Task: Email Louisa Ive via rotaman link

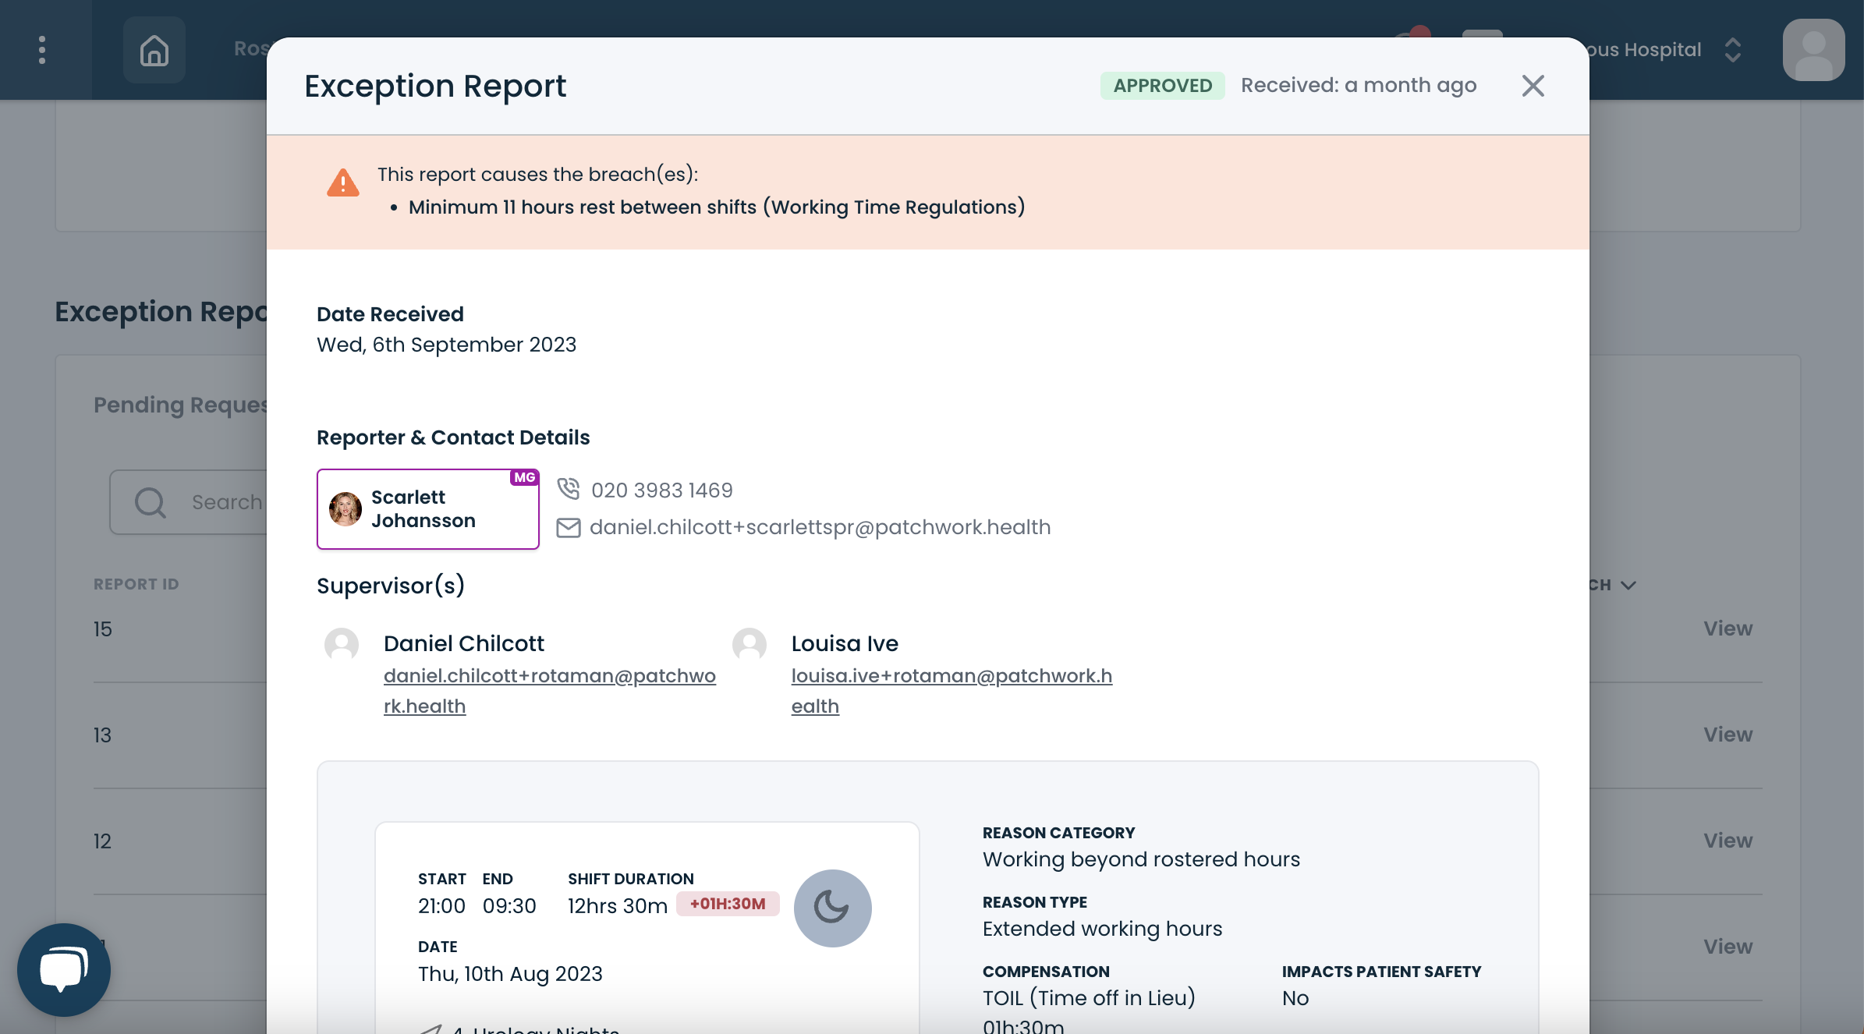Action: coord(951,691)
